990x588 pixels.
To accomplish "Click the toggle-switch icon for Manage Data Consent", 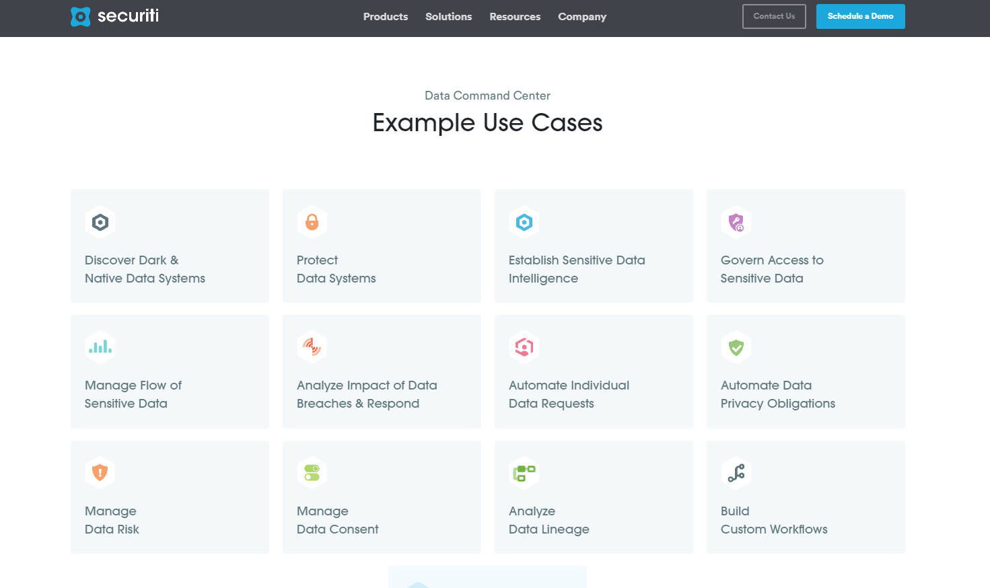I will (312, 472).
